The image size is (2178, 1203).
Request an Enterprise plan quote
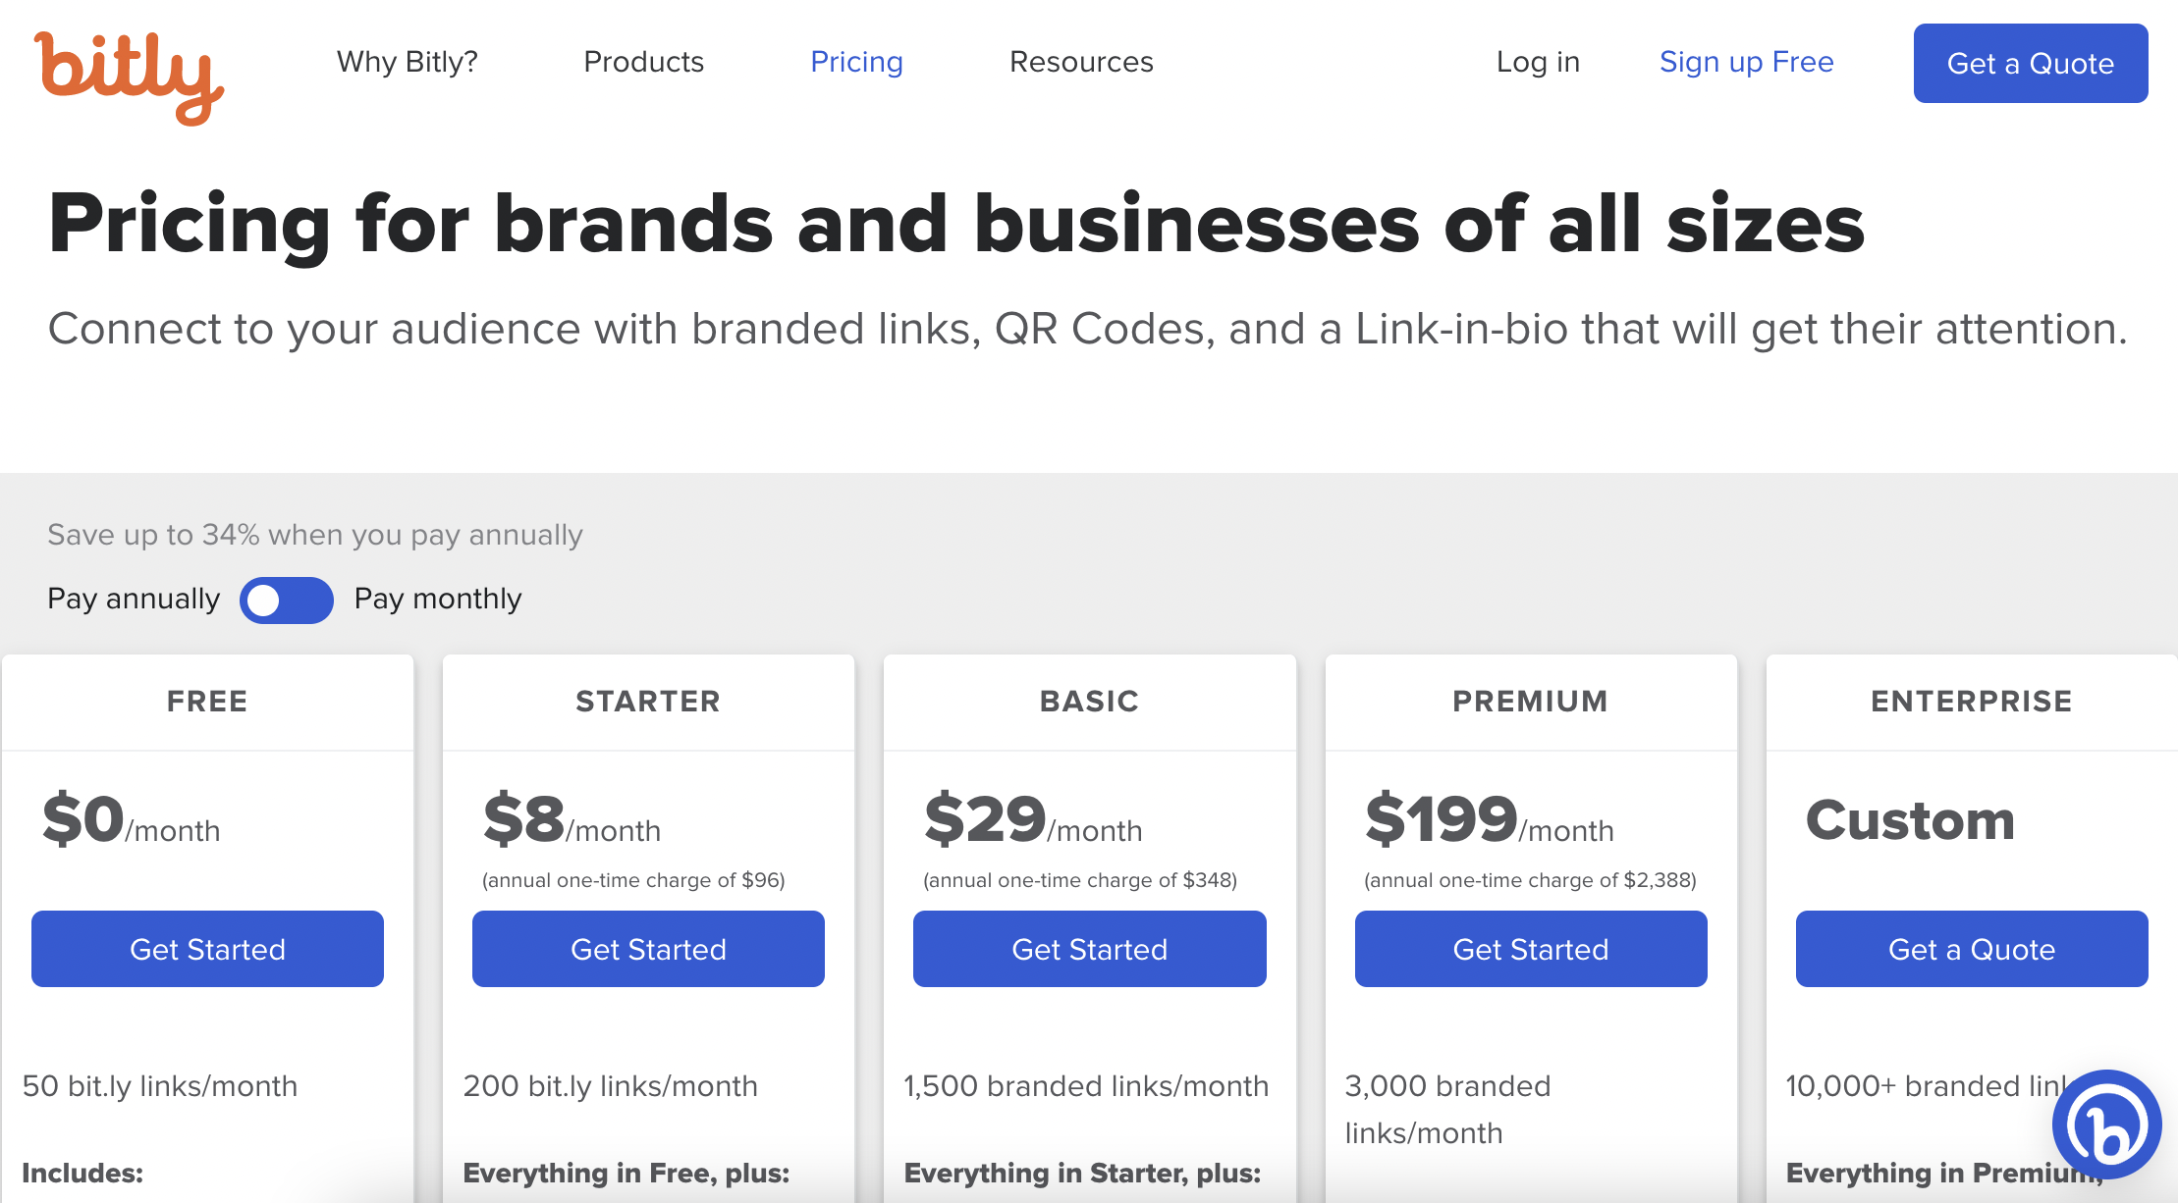(x=1971, y=949)
